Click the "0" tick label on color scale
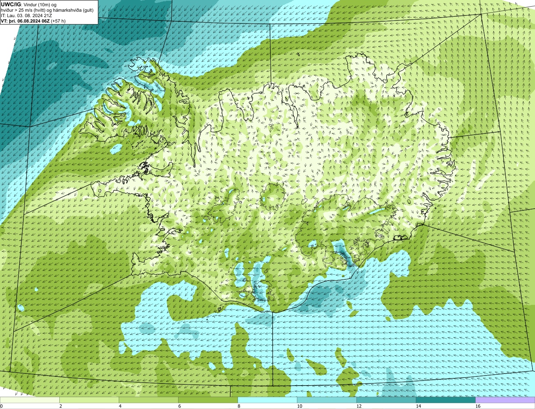Screen dimensions: 535x409 1,406
